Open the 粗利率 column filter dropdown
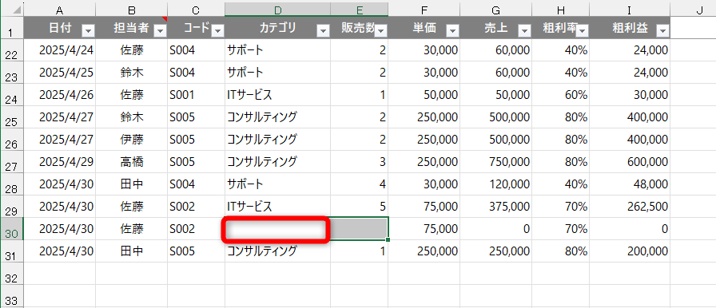 (583, 30)
